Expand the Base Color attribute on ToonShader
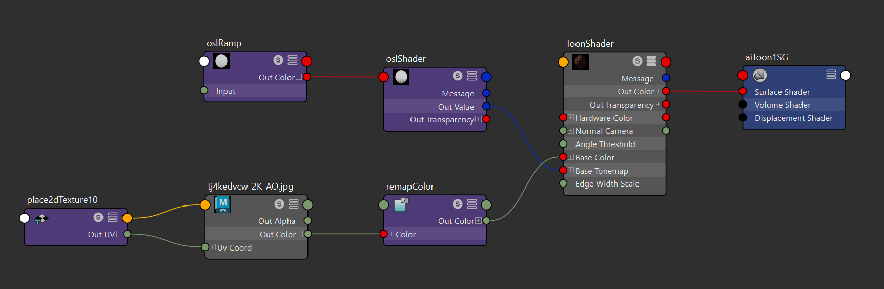This screenshot has height=289, width=884. click(571, 157)
